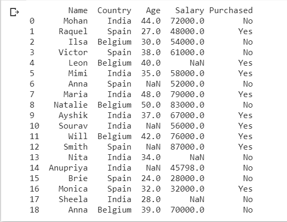Viewport: 287px width, 222px height.
Task: Select the Name column header
Action: [78, 10]
